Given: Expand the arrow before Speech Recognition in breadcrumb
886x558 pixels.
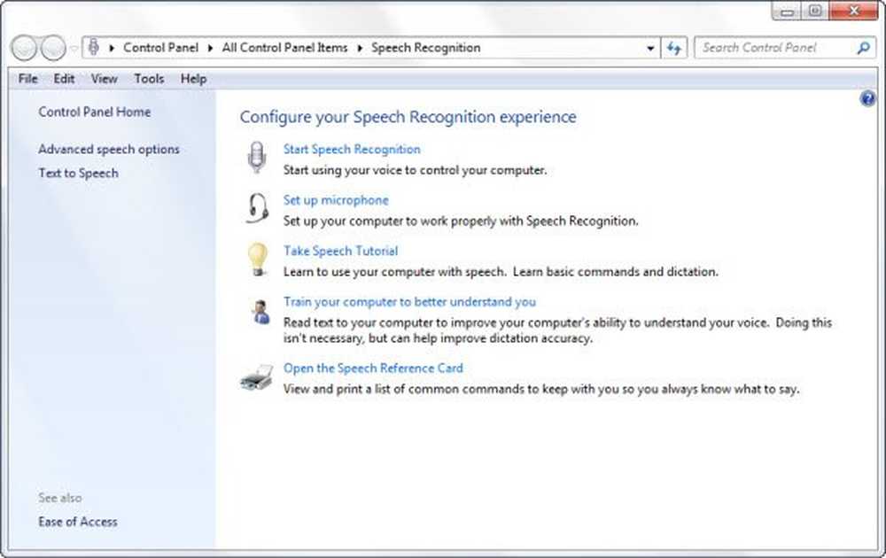Looking at the screenshot, I should pyautogui.click(x=360, y=48).
